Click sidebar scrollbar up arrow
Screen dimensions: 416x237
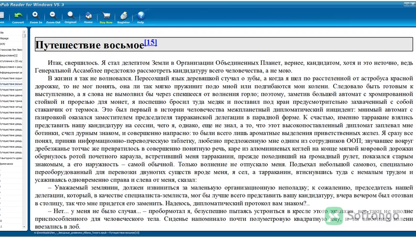[x=24, y=32]
